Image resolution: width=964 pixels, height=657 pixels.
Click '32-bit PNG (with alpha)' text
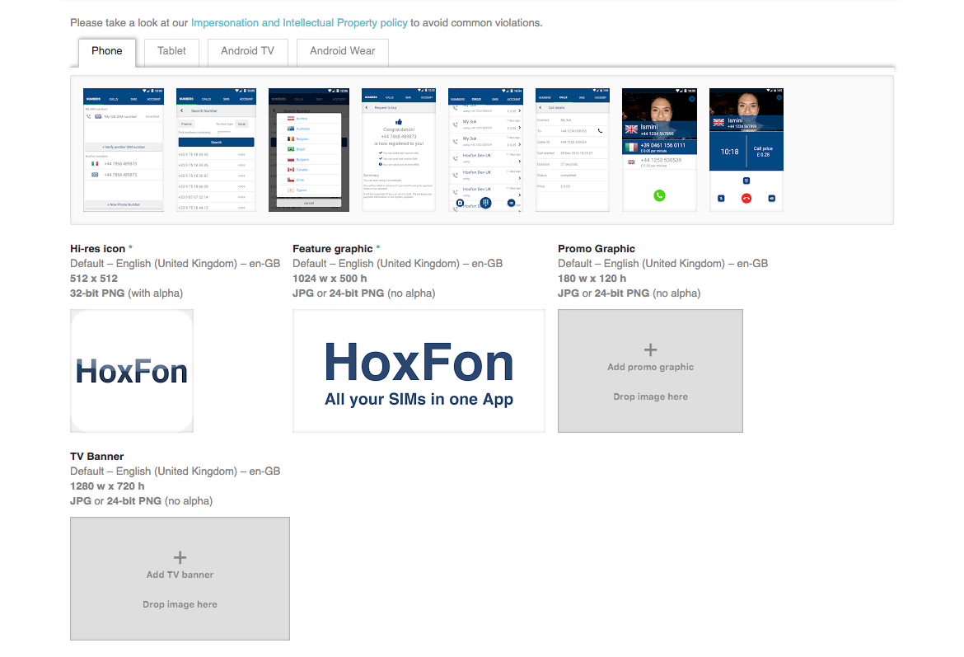pyautogui.click(x=127, y=293)
